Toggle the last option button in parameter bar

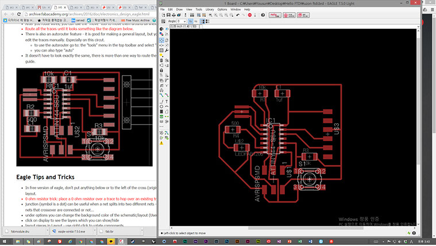coord(207,21)
